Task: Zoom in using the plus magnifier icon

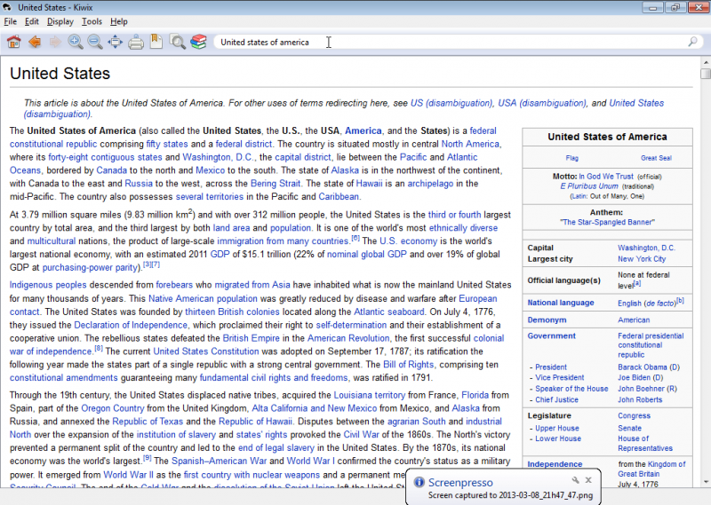Action: point(76,42)
